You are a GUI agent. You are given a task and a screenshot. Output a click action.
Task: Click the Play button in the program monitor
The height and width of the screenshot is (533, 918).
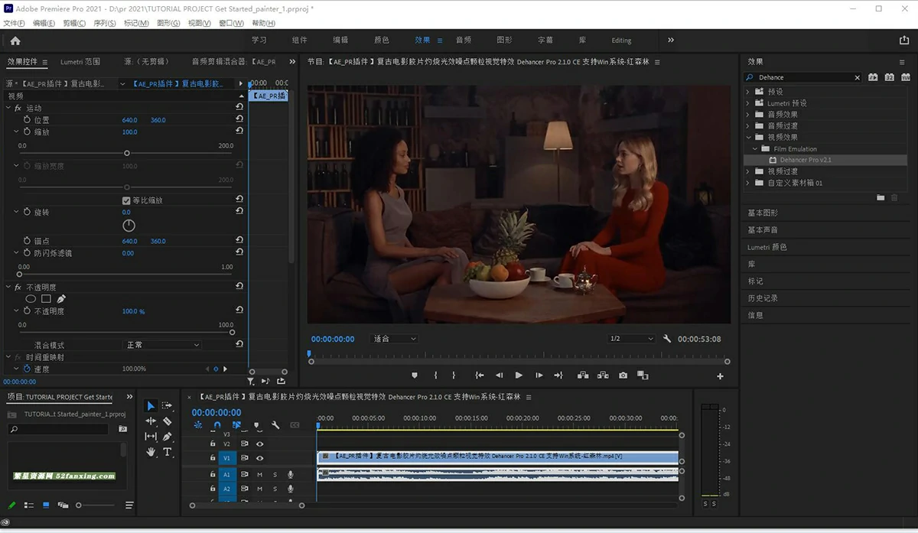coord(519,375)
